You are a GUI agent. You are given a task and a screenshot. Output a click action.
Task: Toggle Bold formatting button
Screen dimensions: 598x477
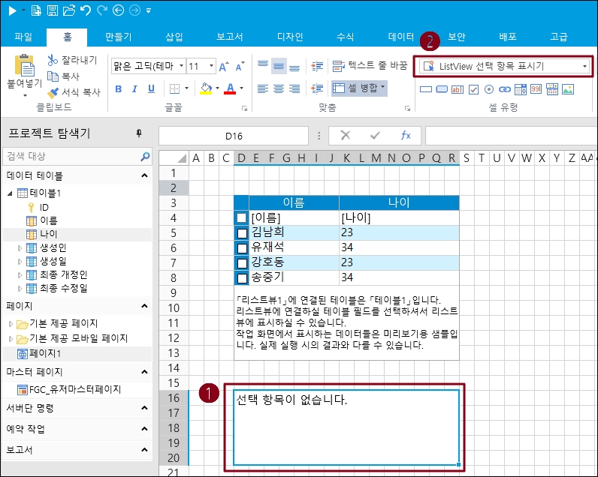(x=119, y=89)
